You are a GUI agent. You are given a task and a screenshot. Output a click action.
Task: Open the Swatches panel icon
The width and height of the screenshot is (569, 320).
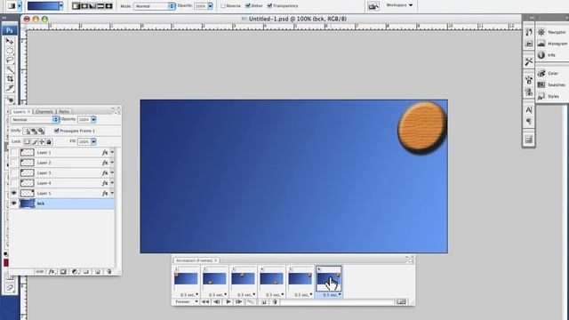click(541, 85)
